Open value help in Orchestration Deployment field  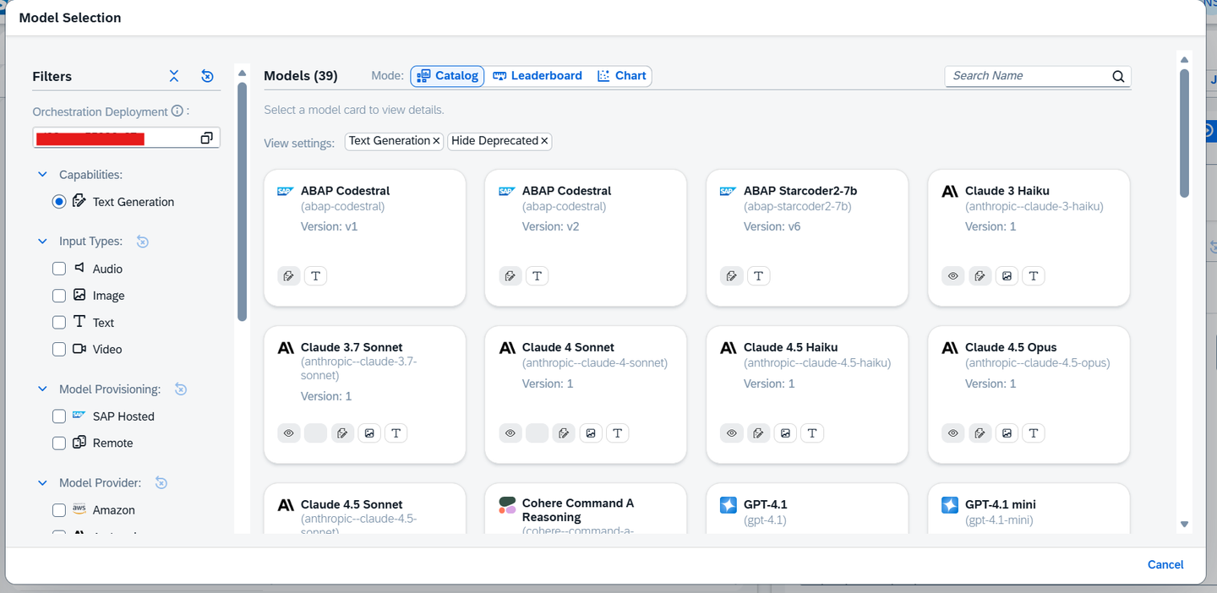[206, 138]
